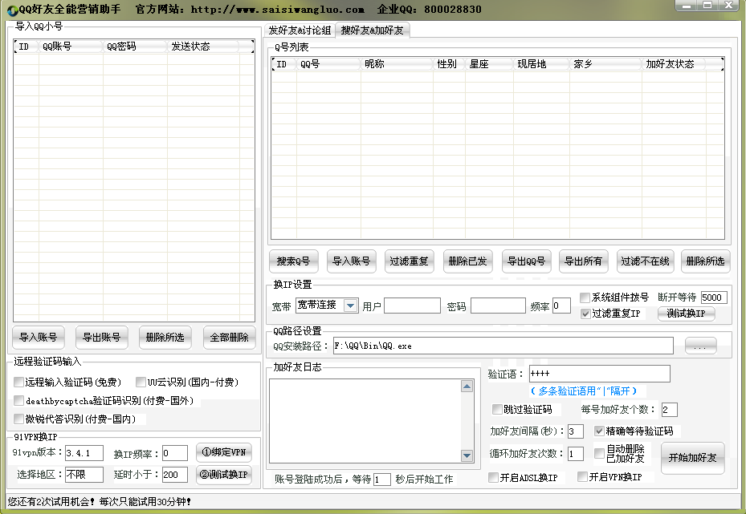The height and width of the screenshot is (514, 746).
Task: Click the 验证语 input field
Action: coord(600,374)
